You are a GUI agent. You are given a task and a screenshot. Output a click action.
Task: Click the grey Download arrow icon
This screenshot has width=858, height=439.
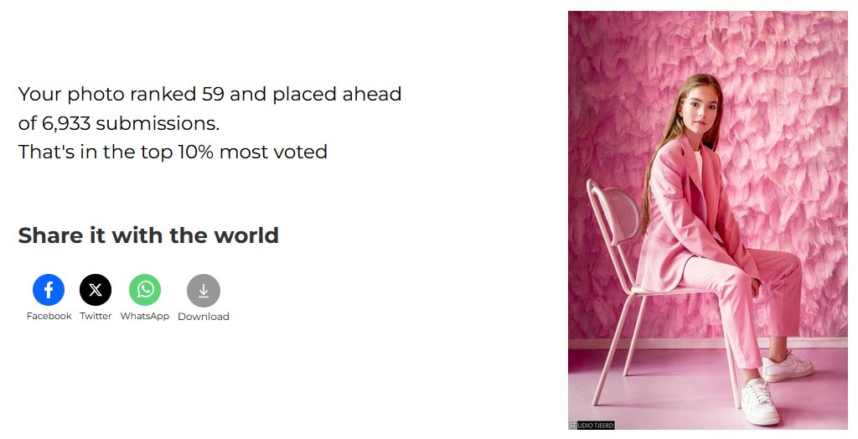click(x=204, y=290)
